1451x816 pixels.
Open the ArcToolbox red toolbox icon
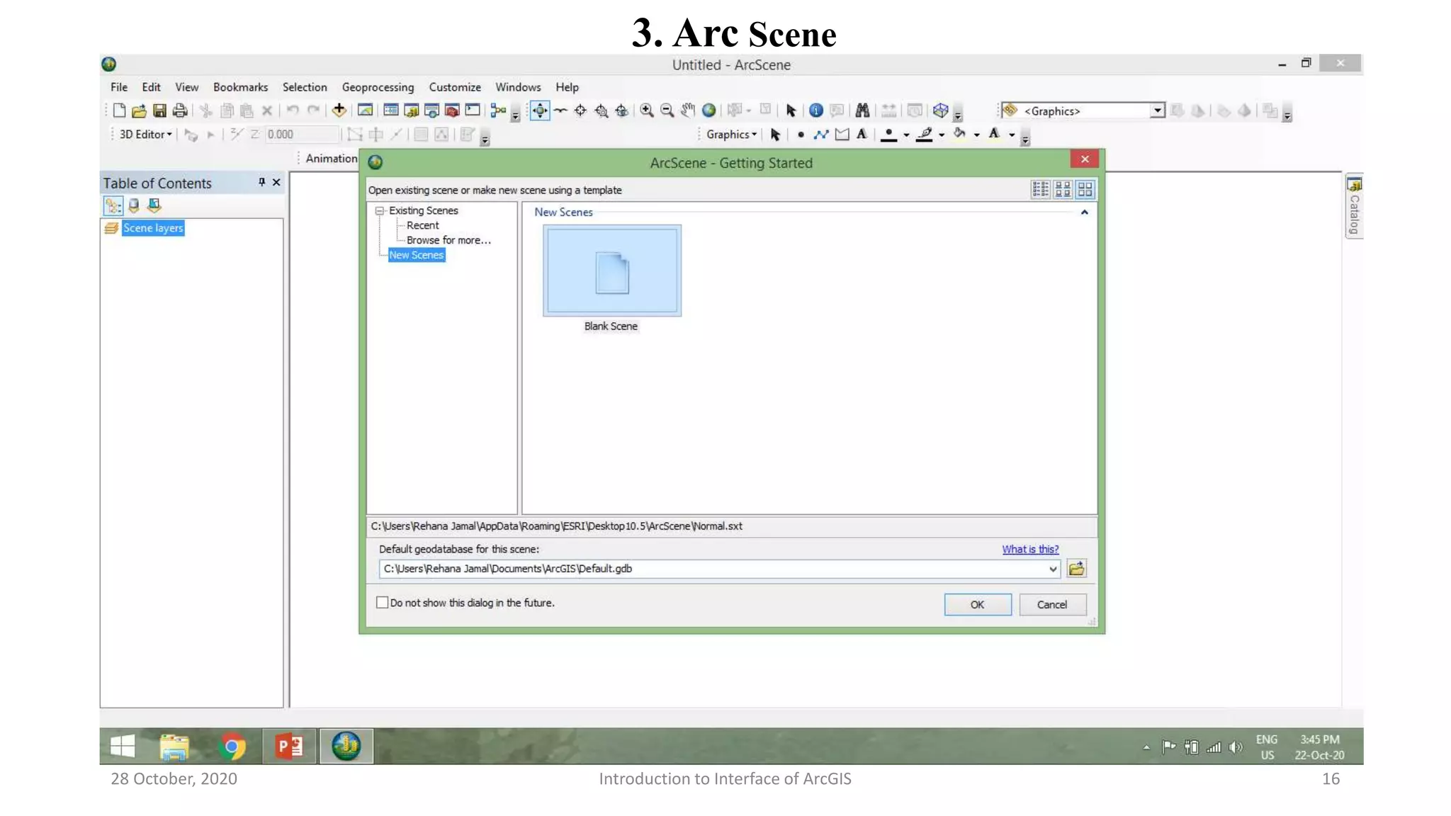tap(452, 110)
